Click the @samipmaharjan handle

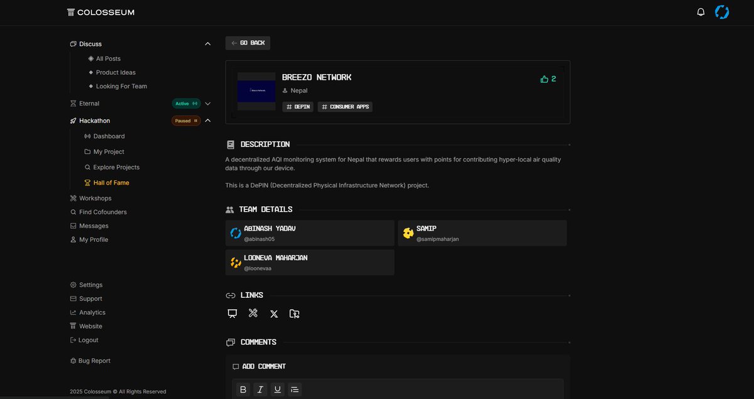point(437,239)
